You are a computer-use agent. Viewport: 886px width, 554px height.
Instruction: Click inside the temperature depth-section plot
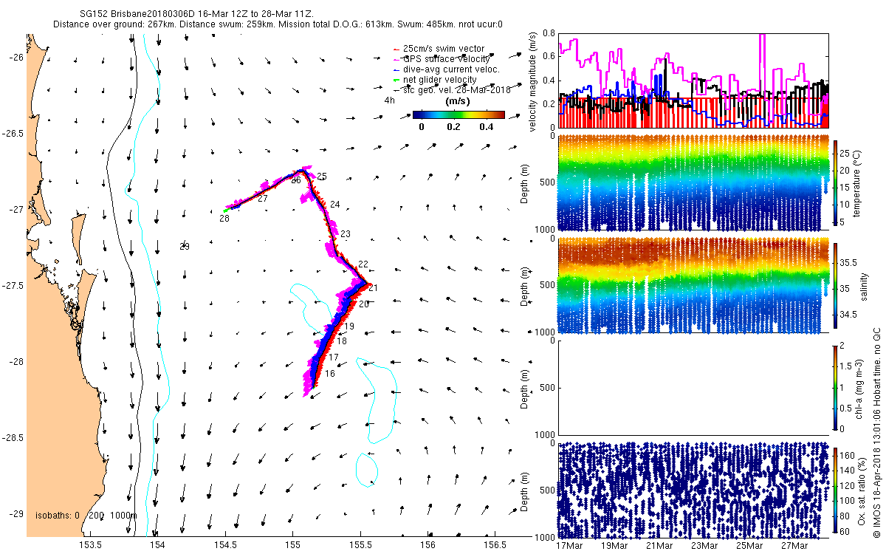[694, 182]
